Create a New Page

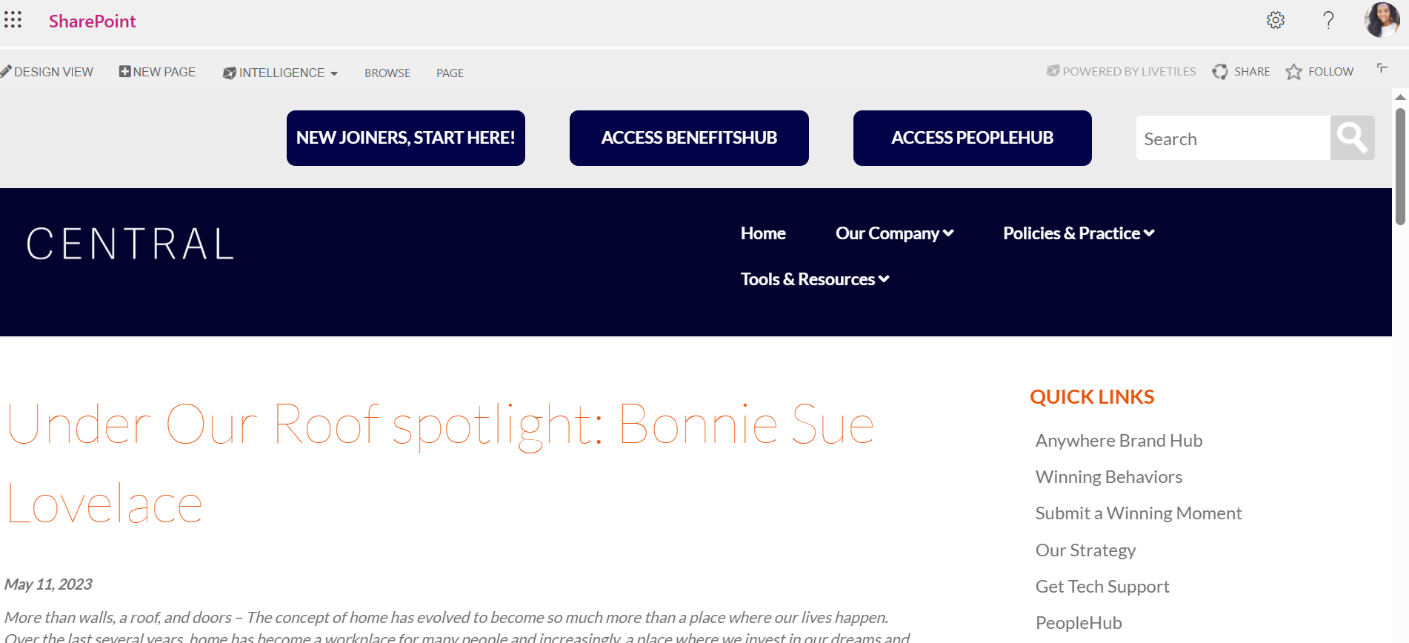[x=157, y=72]
